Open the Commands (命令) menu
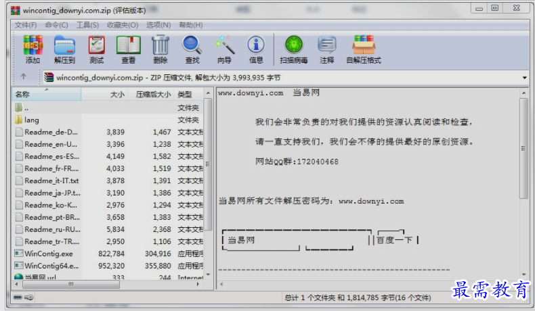 (57, 25)
